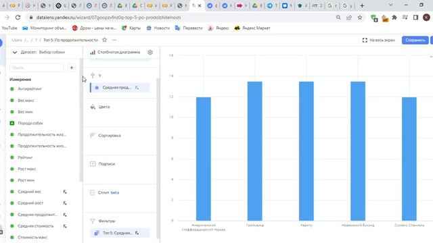The height and width of the screenshot is (243, 433).
Task: Click the Грейхаунд bar in chart
Action: [254, 151]
